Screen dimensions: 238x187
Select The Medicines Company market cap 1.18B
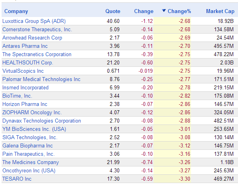tap(227, 162)
